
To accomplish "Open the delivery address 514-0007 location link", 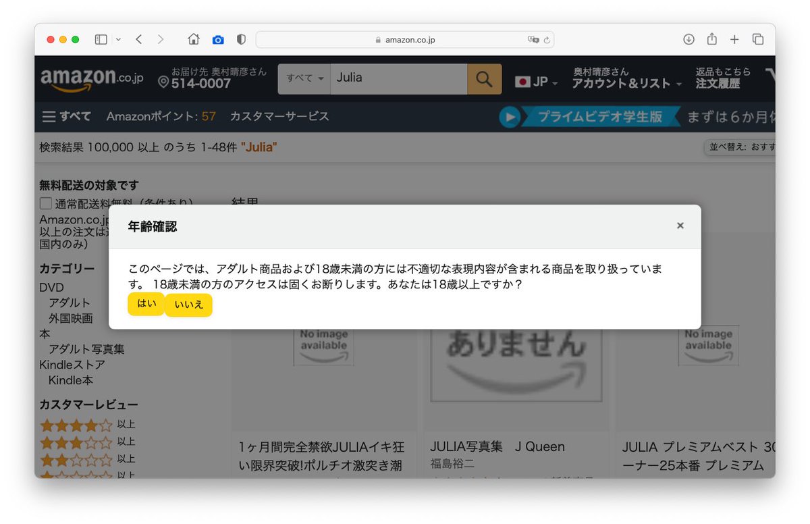I will [212, 78].
